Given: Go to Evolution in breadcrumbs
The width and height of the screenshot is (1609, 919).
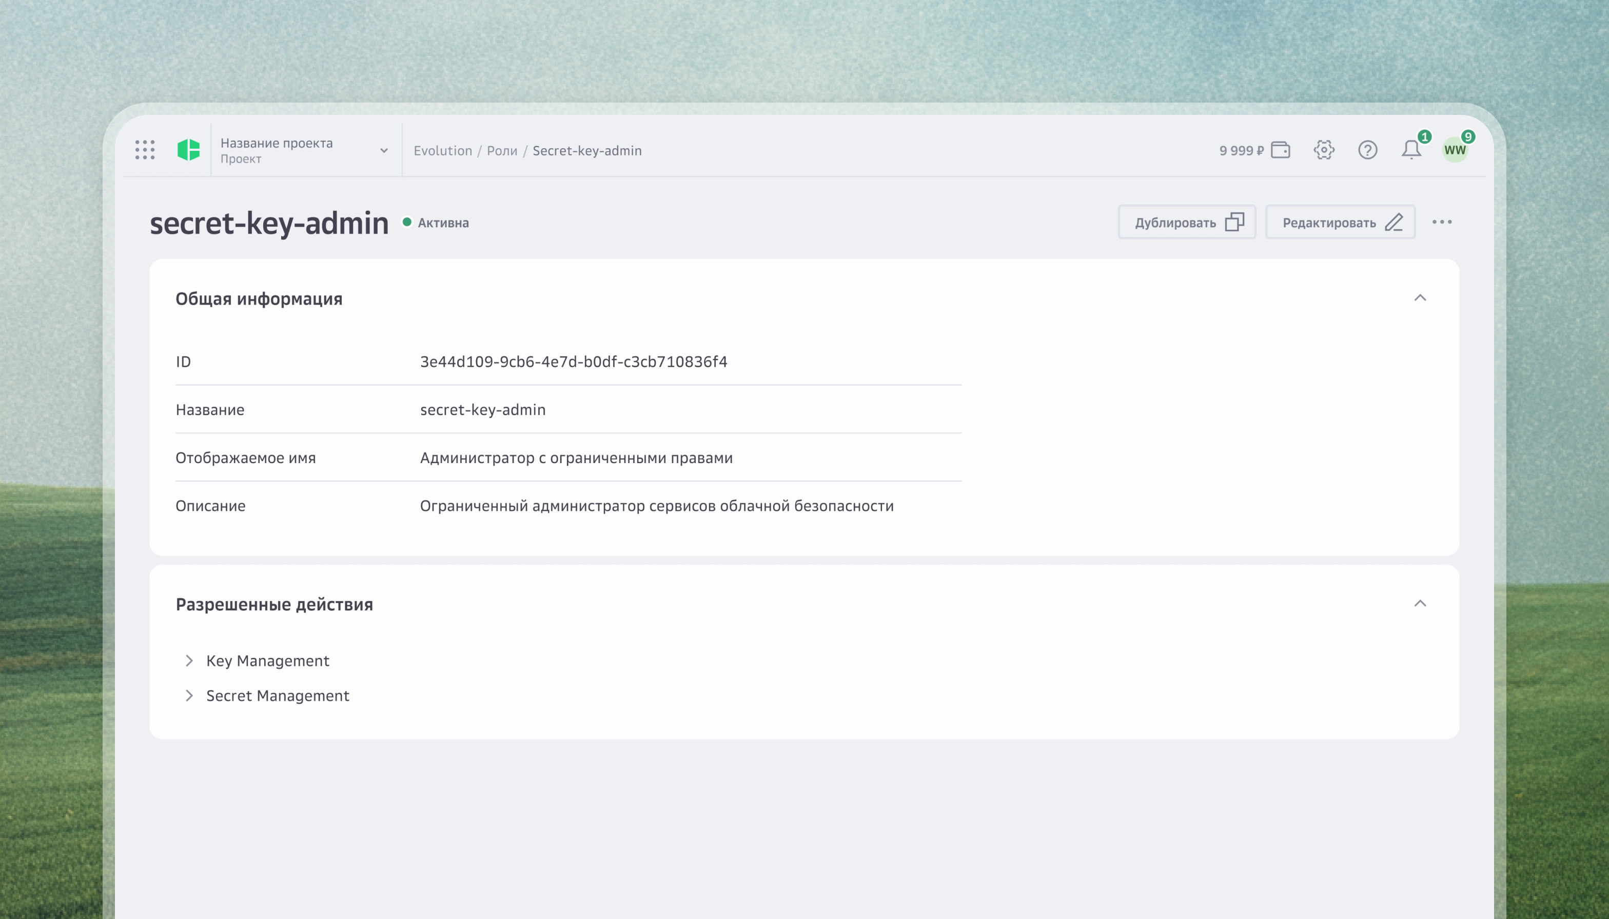Looking at the screenshot, I should pyautogui.click(x=443, y=151).
